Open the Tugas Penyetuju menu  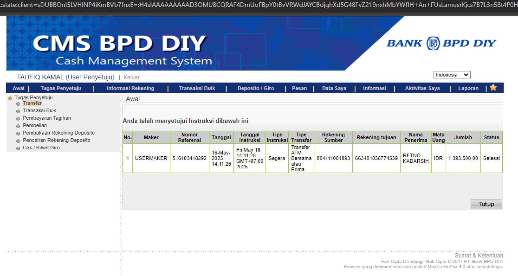click(x=61, y=88)
